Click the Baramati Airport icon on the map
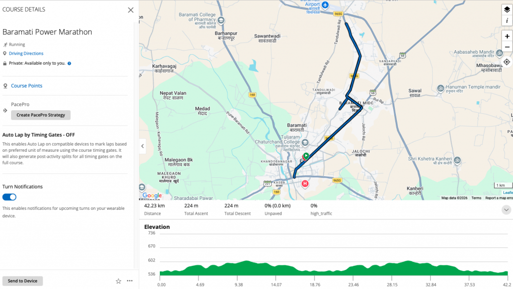Viewport: 513px width, 289px height. 325,5
